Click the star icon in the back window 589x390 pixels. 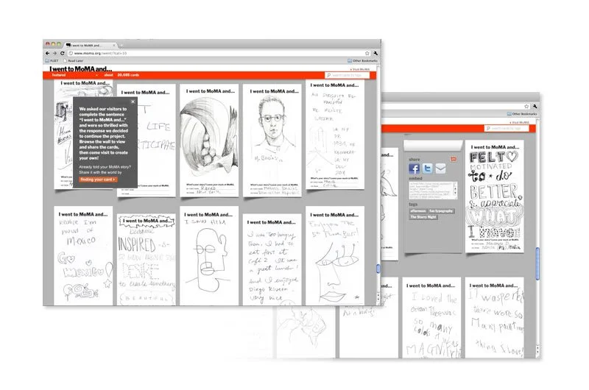tap(526, 107)
